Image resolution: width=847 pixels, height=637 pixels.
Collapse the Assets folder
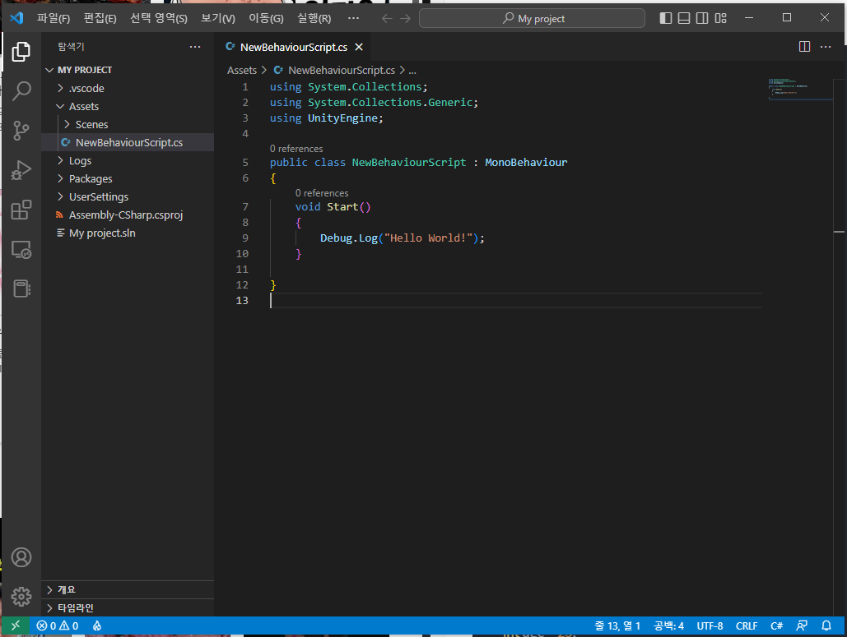tap(128, 106)
